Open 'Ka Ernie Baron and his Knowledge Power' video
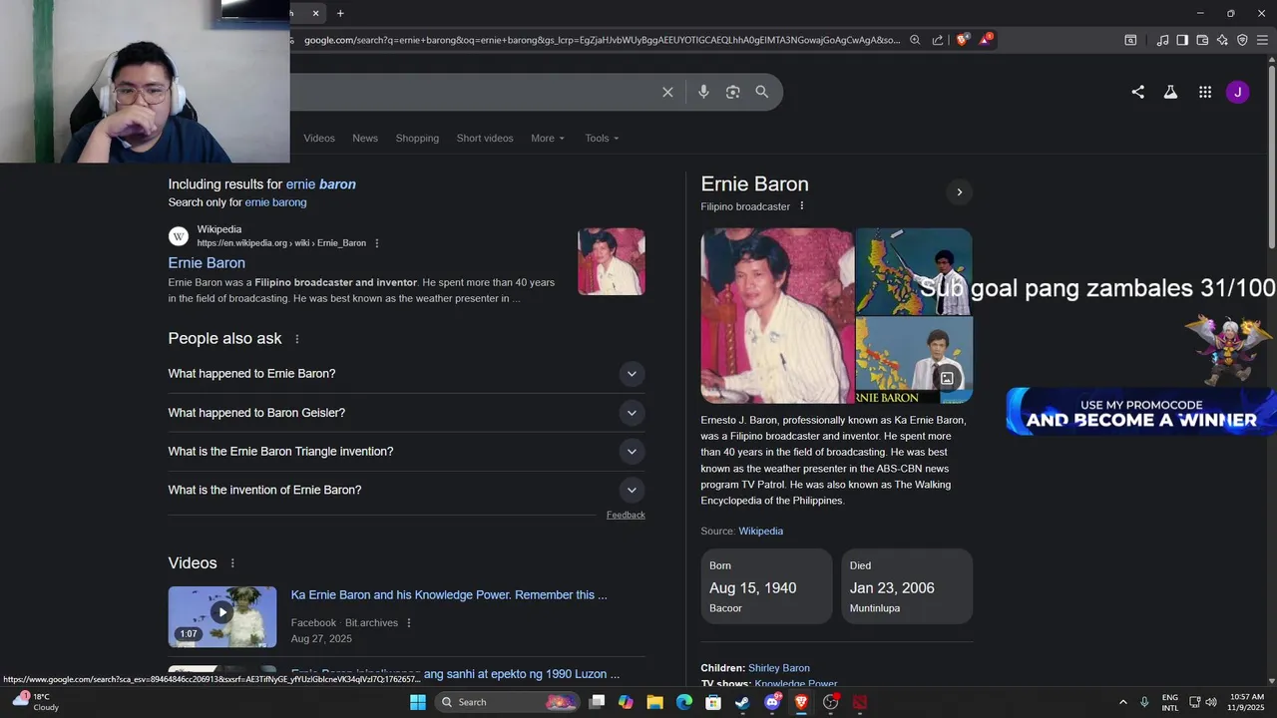Image resolution: width=1277 pixels, height=718 pixels. (449, 595)
